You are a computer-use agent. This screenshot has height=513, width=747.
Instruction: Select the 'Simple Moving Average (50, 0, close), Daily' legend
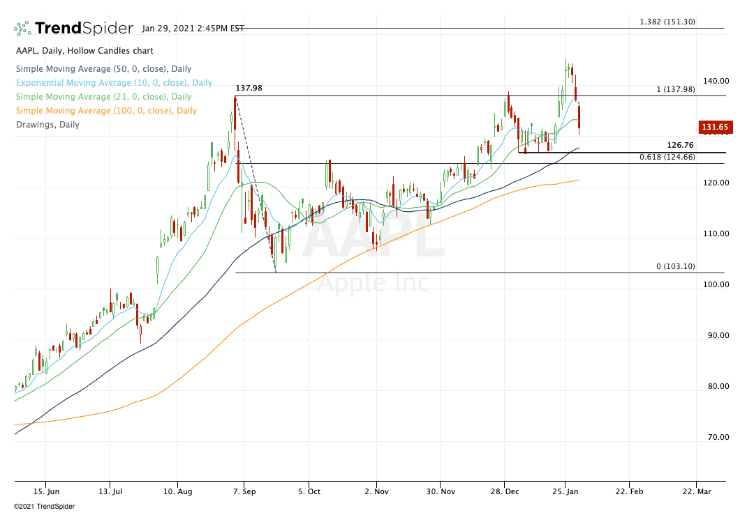pyautogui.click(x=104, y=69)
